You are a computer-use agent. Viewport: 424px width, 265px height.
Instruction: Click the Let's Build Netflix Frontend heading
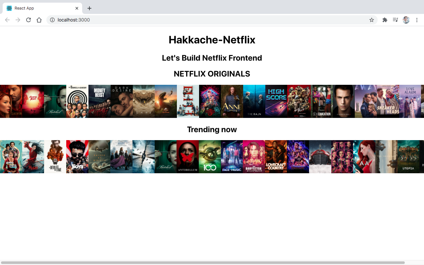[x=212, y=58]
